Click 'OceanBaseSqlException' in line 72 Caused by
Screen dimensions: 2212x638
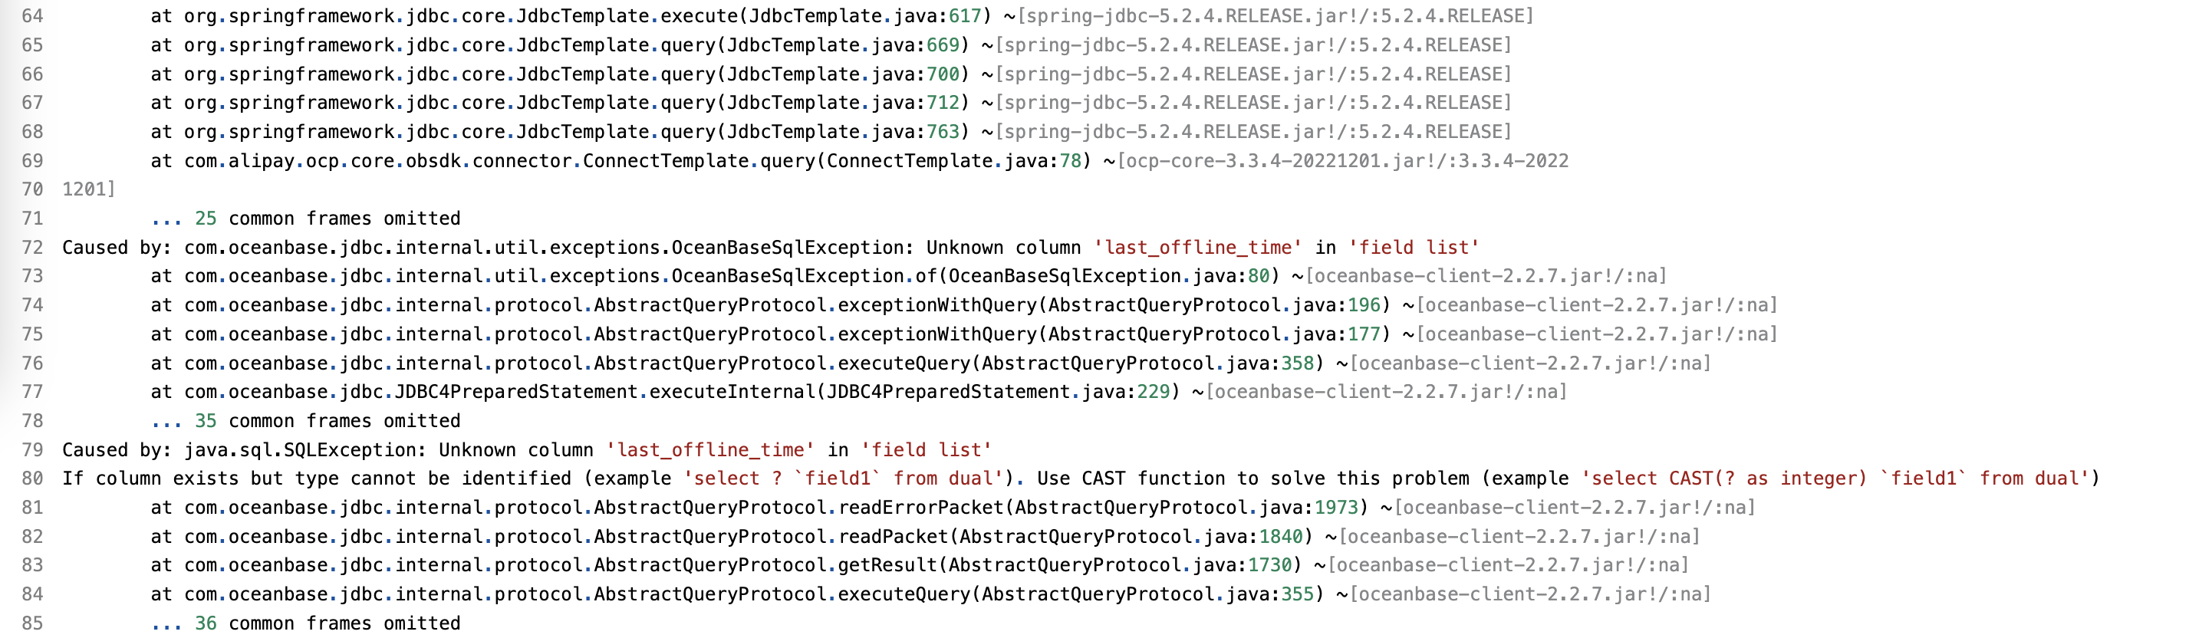pos(788,247)
